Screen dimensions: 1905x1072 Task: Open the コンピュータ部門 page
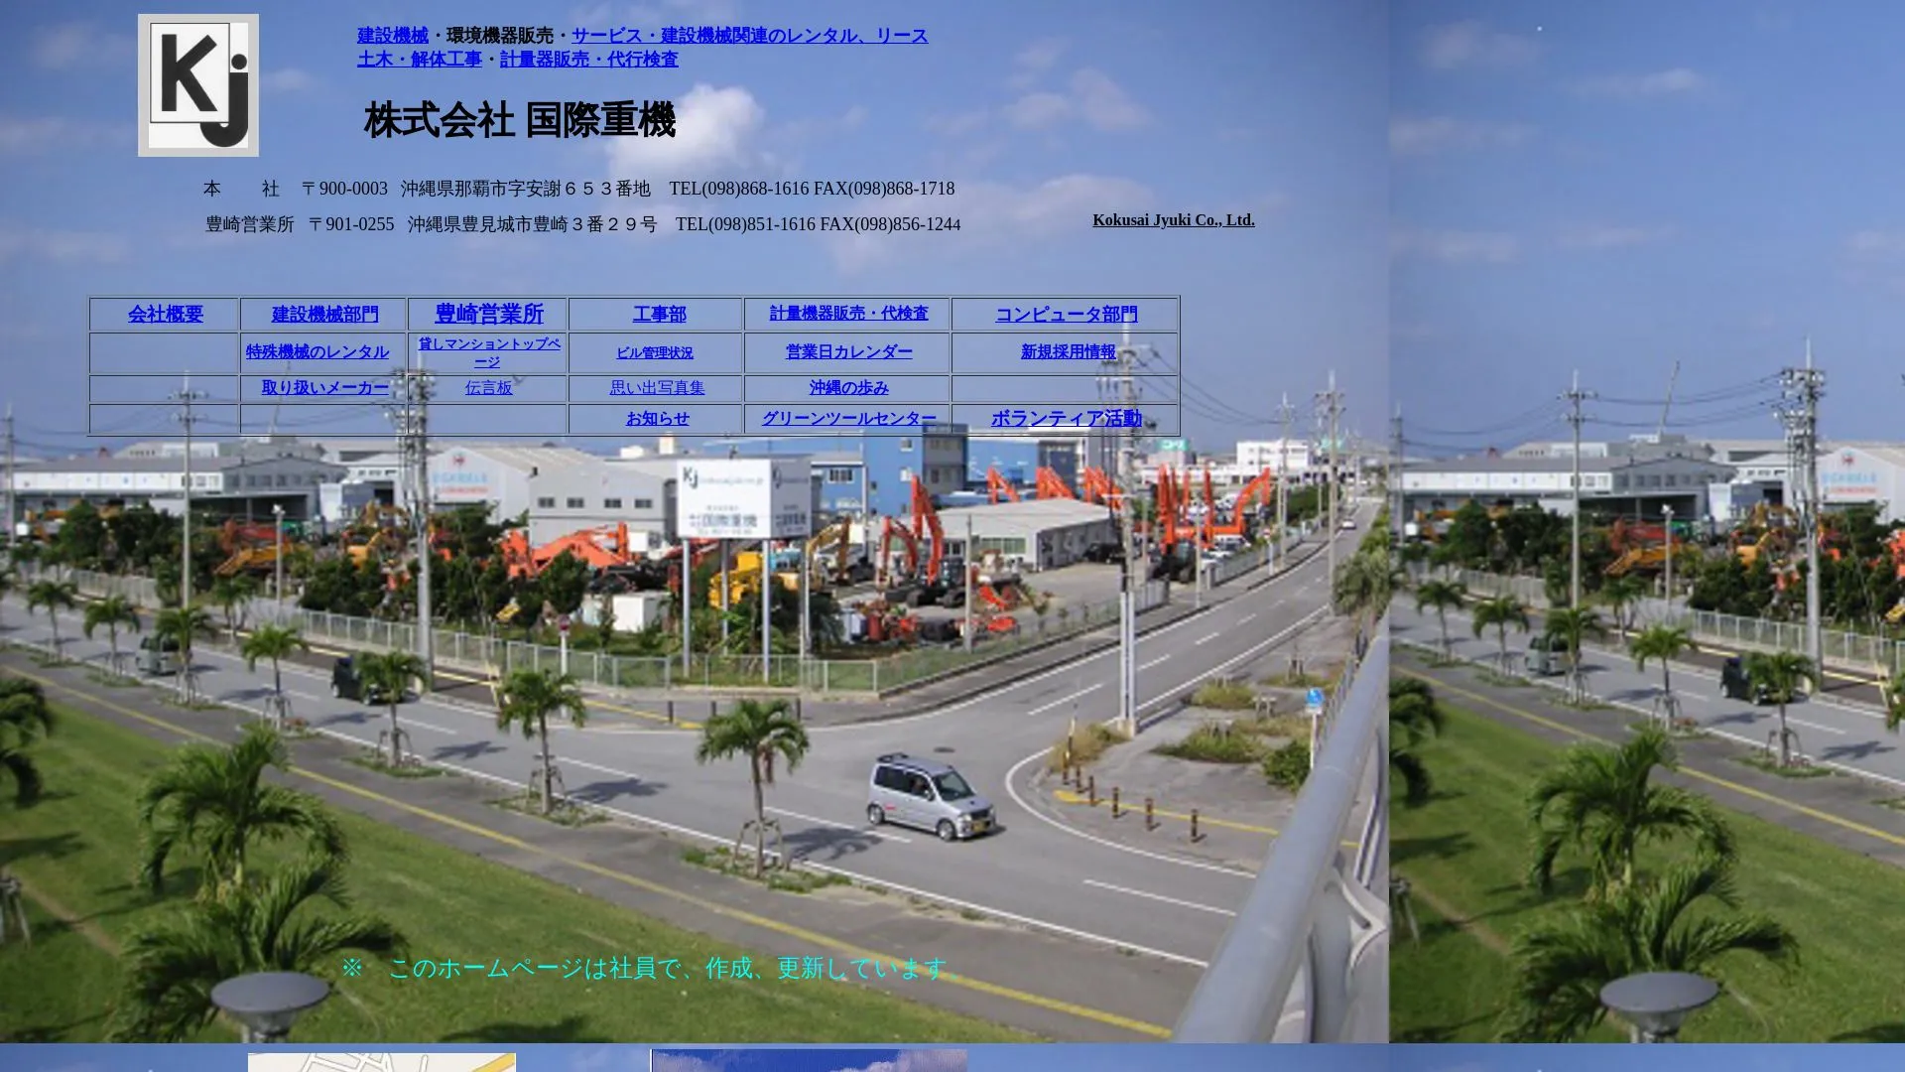[x=1067, y=315]
